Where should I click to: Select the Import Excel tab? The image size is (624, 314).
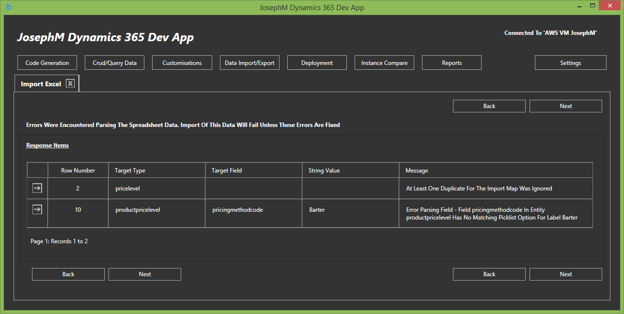41,84
